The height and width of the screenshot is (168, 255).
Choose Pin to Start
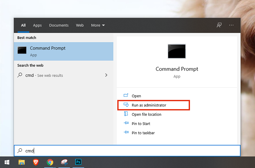(x=141, y=124)
